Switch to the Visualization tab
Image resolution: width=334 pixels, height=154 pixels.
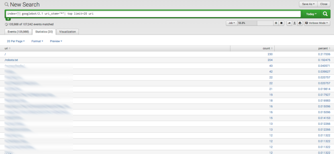point(68,32)
